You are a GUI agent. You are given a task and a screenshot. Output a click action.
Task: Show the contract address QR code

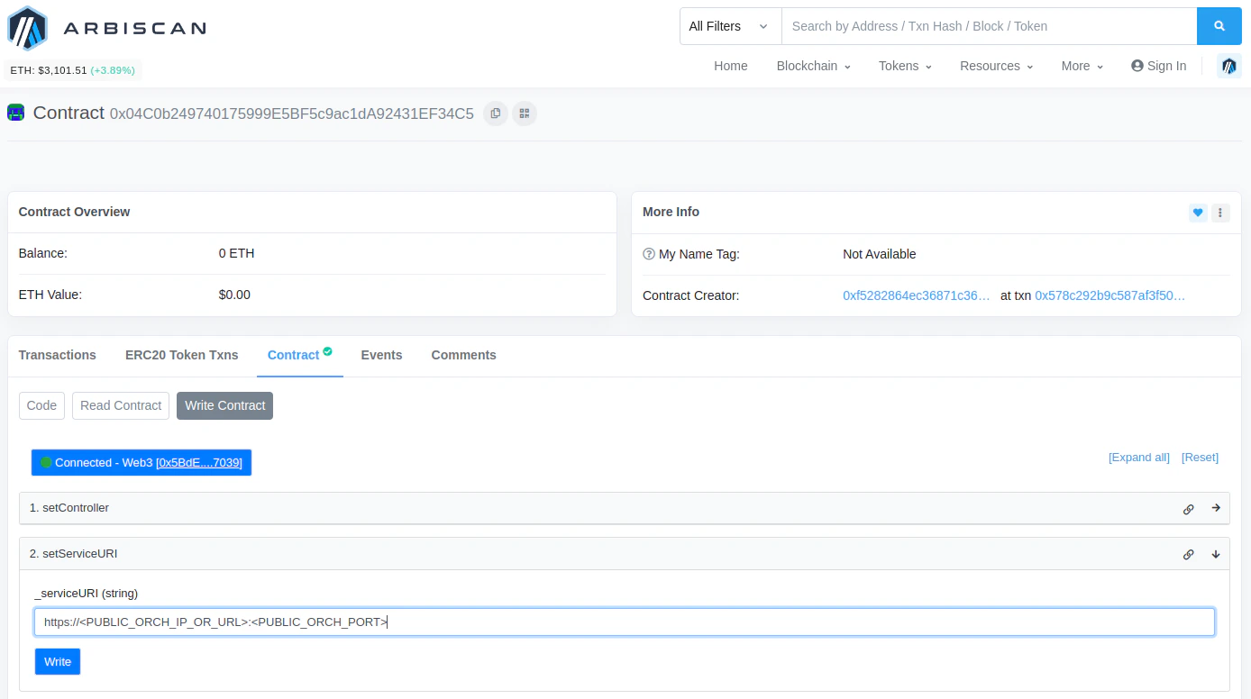coord(525,113)
